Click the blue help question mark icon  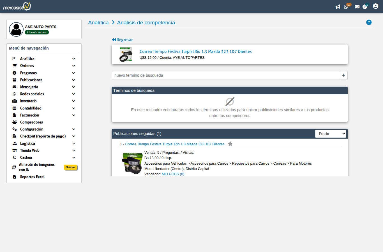point(369,22)
